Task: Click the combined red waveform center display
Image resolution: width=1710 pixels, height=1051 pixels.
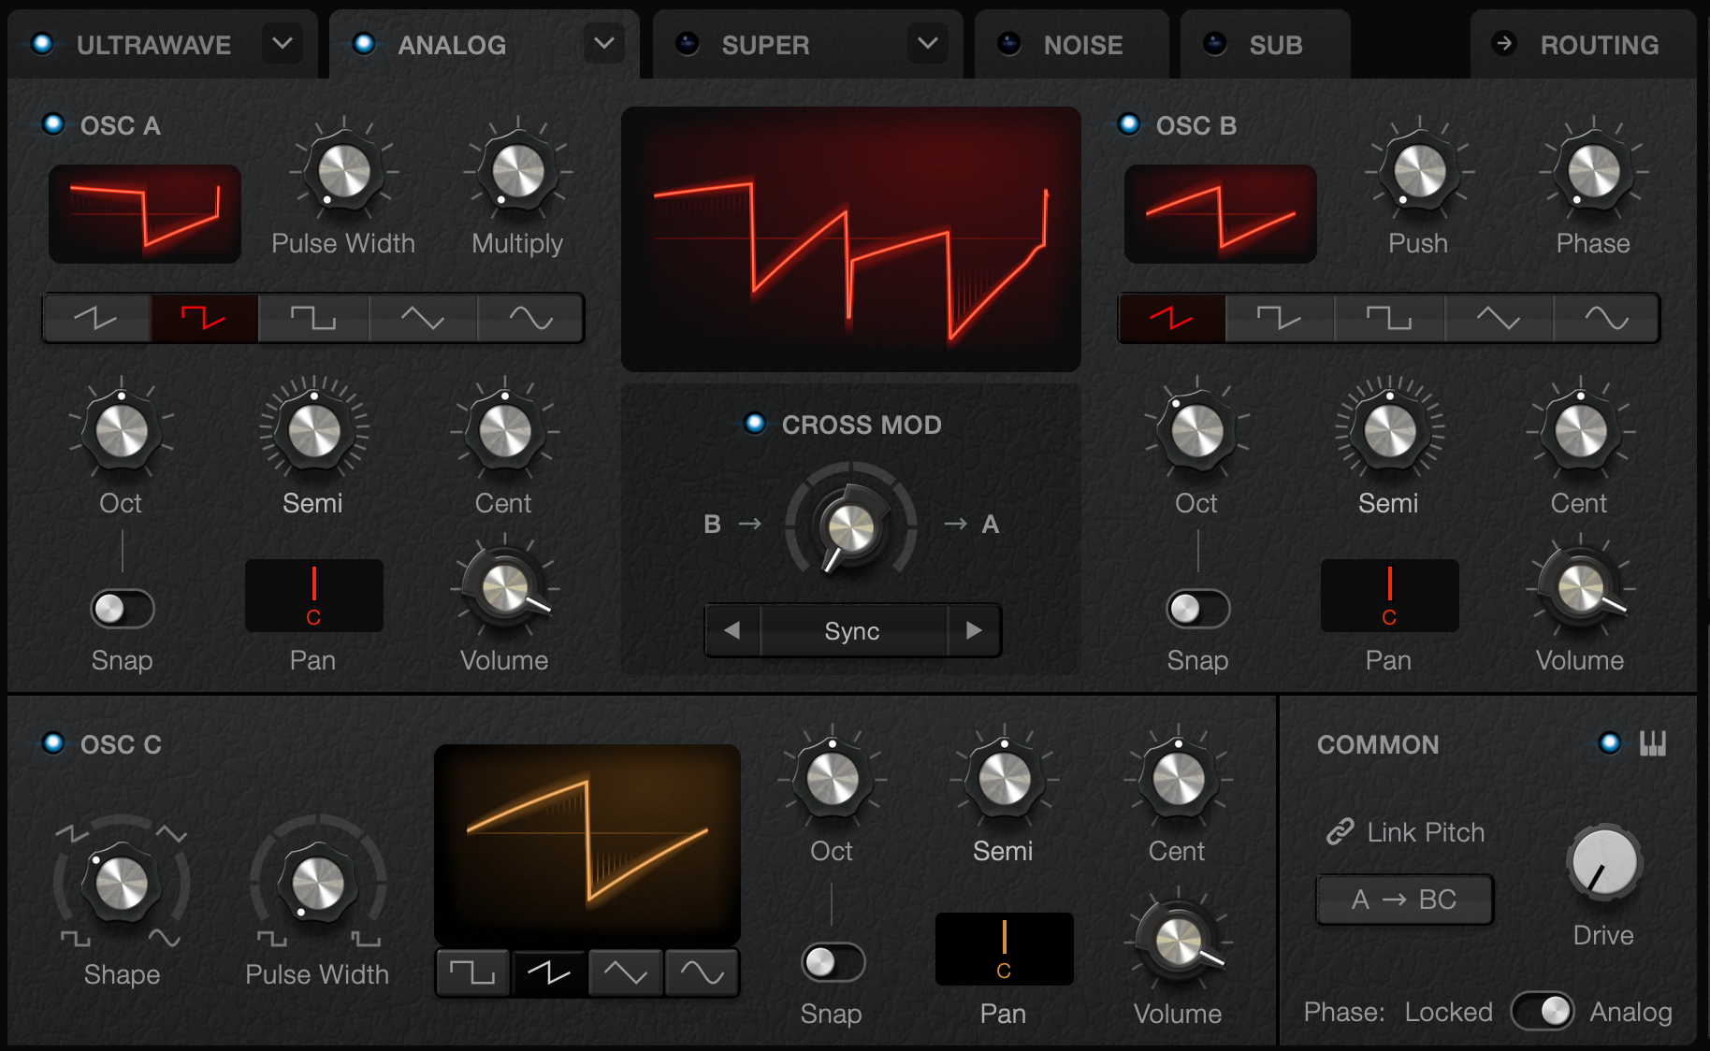Action: (851, 239)
